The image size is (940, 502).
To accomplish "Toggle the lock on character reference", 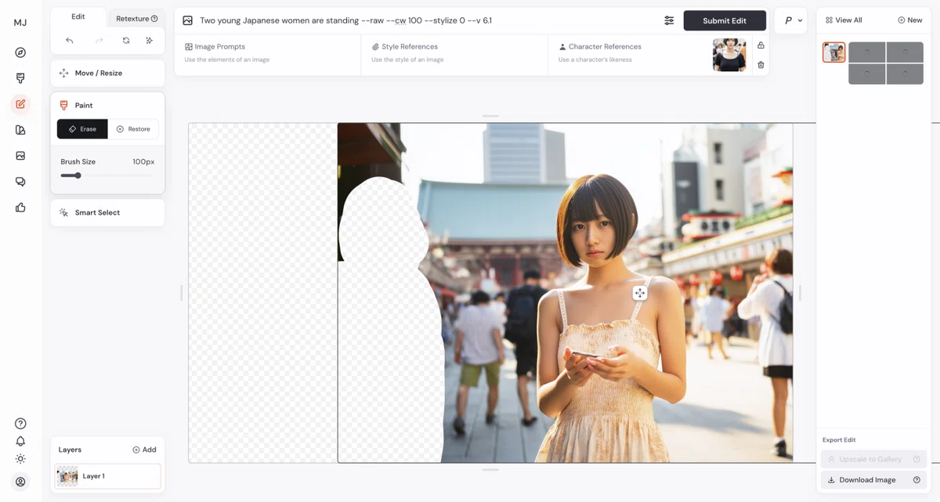I will point(761,45).
